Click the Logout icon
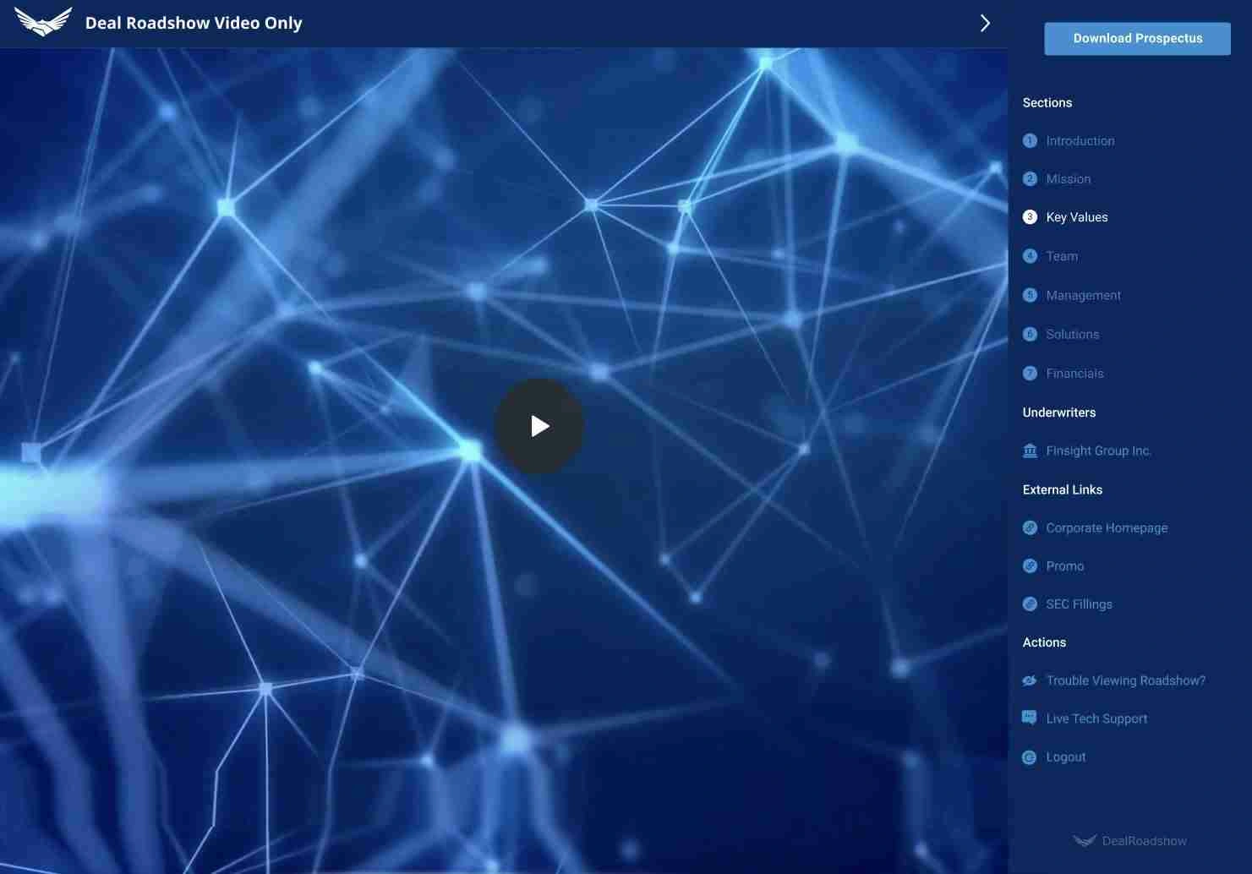Screen dimensions: 1252x874 (x=1030, y=757)
